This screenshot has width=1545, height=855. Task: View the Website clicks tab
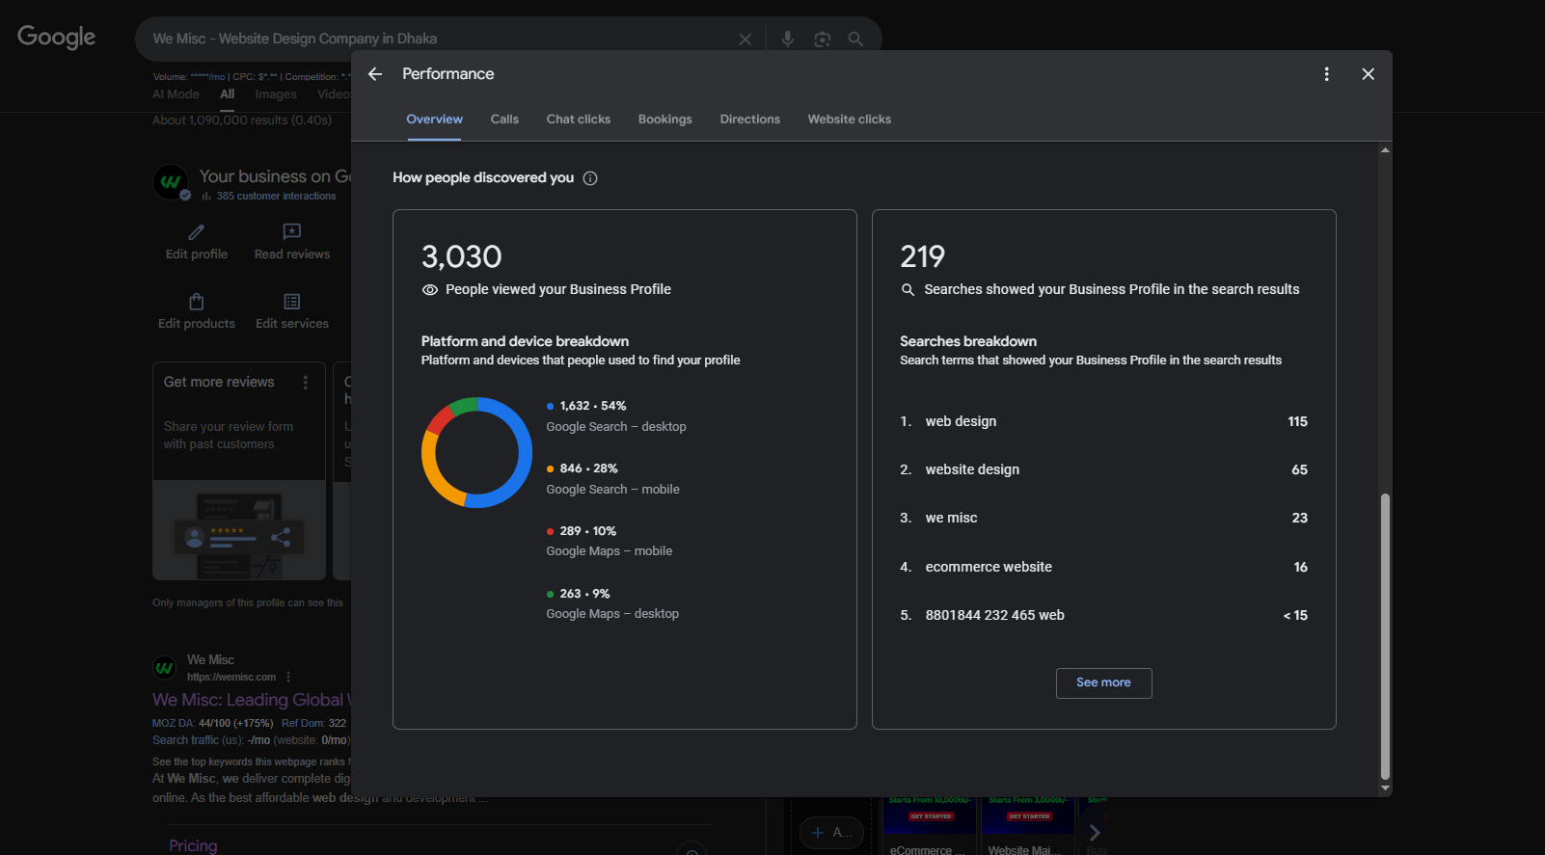tap(850, 120)
